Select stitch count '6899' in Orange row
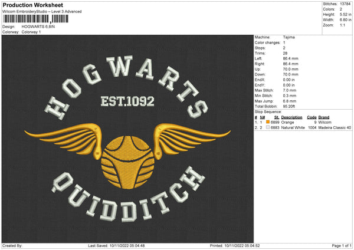This screenshot has height=250, width=354. (x=275, y=122)
